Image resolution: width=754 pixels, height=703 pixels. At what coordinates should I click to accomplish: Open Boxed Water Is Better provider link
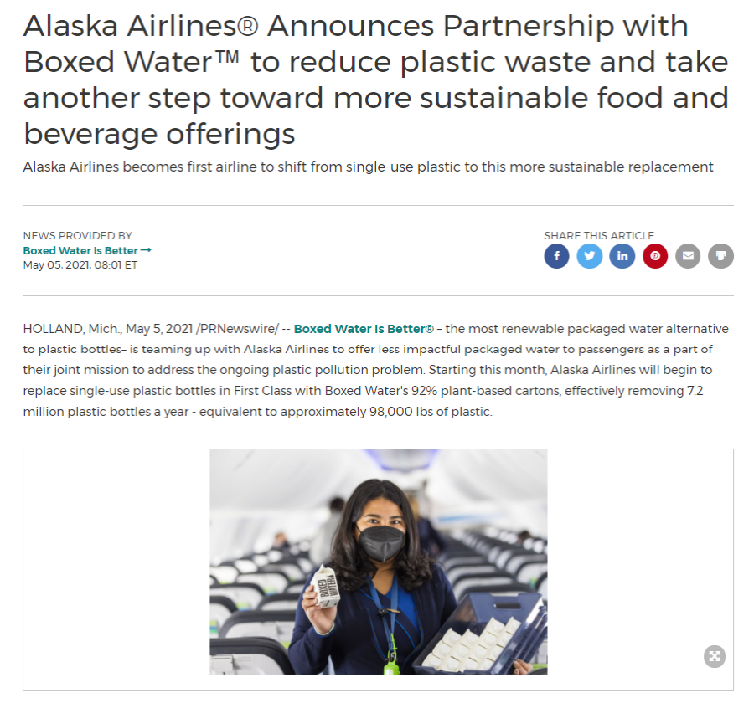pyautogui.click(x=80, y=251)
